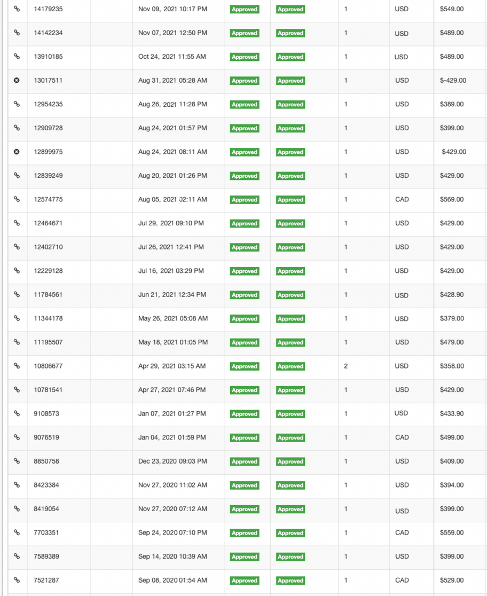Screen dimensions: 487x596
Task: Open link icon for order 9076519
Action: coord(17,438)
